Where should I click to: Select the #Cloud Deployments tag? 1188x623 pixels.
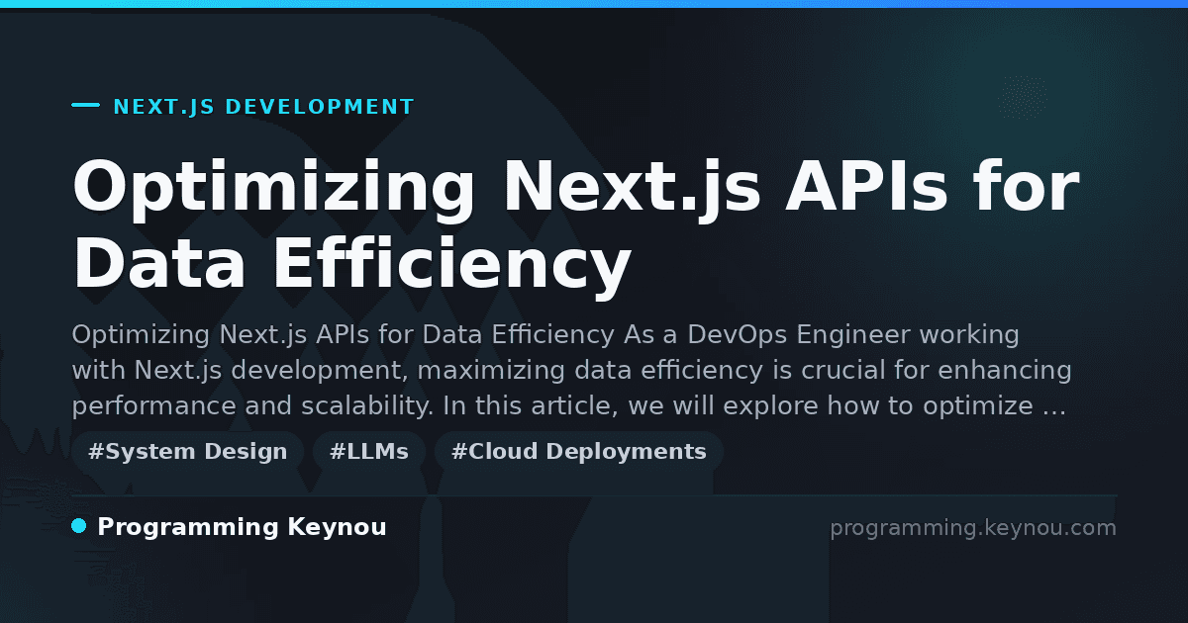tap(579, 452)
